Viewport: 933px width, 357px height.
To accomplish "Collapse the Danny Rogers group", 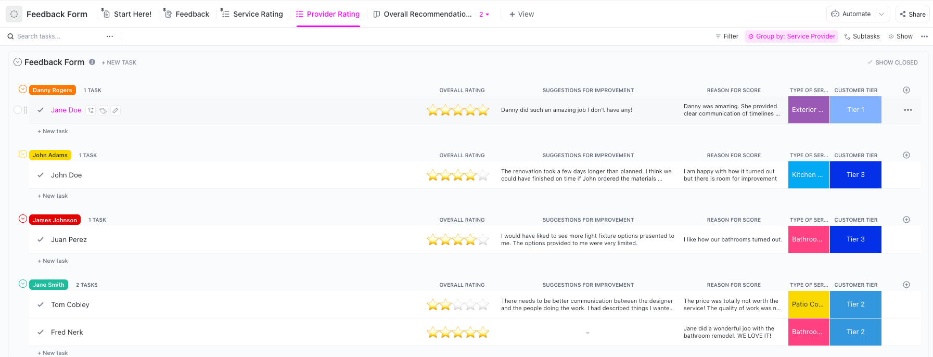I will coord(23,90).
